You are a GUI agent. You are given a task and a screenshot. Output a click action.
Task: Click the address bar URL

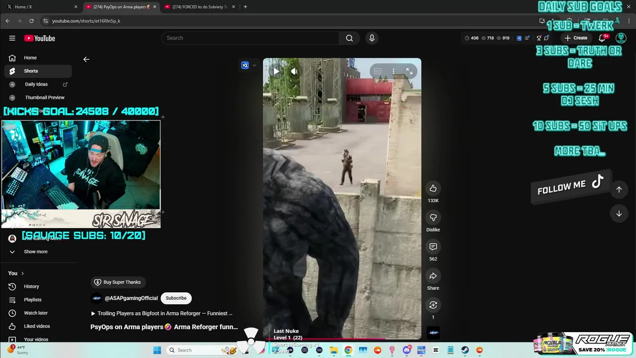pyautogui.click(x=86, y=21)
